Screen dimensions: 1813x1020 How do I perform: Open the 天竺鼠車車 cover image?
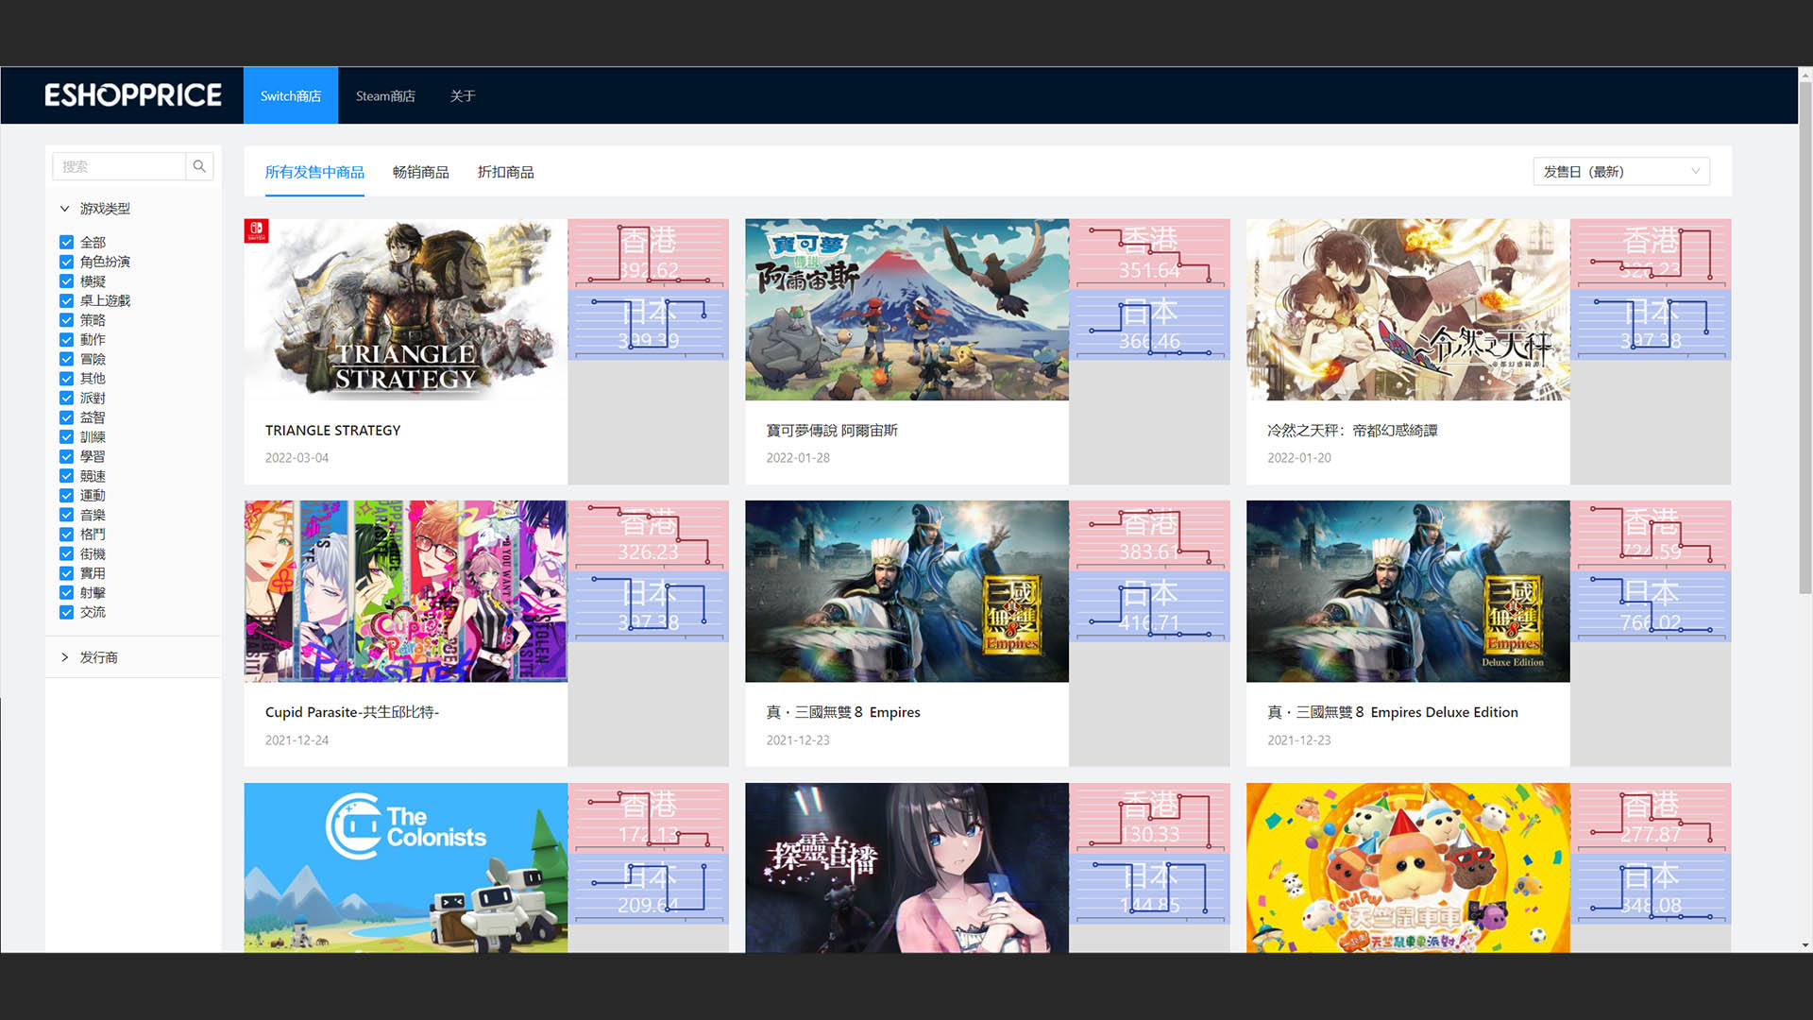point(1408,867)
